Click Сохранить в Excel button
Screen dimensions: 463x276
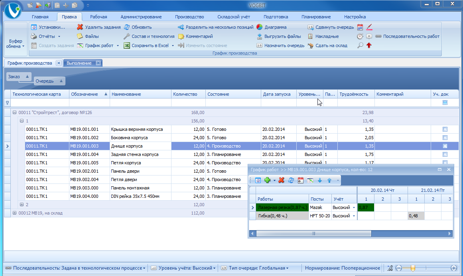point(146,45)
